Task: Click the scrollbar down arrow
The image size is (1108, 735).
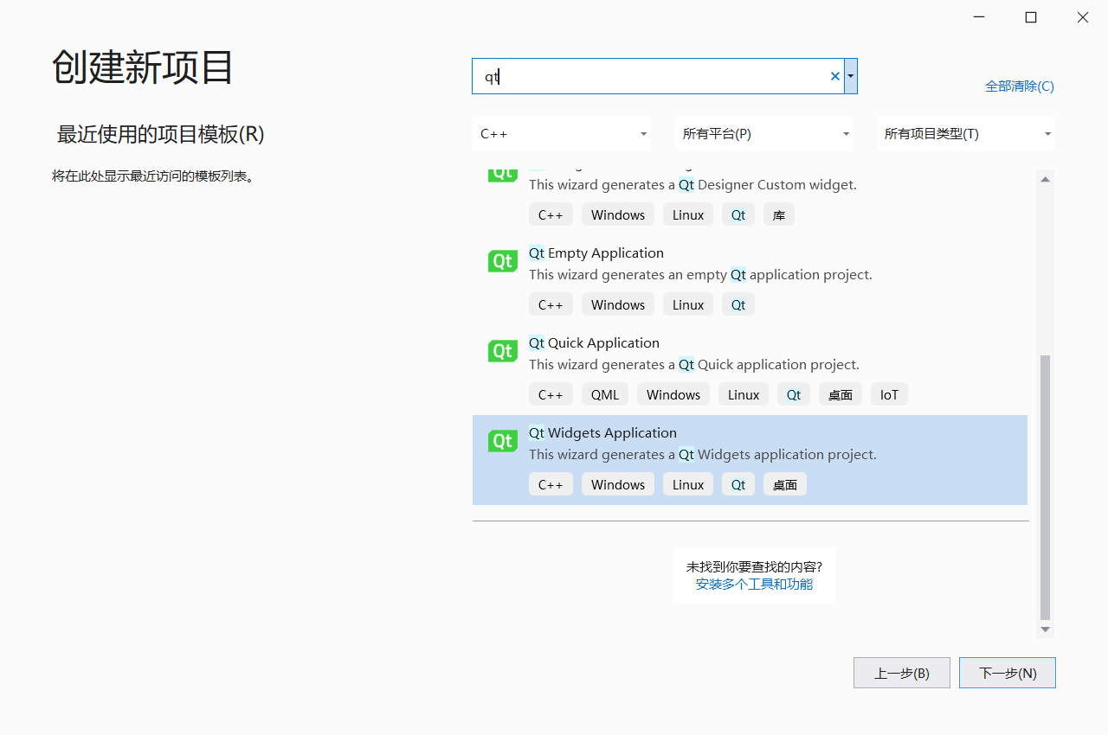Action: pyautogui.click(x=1045, y=630)
